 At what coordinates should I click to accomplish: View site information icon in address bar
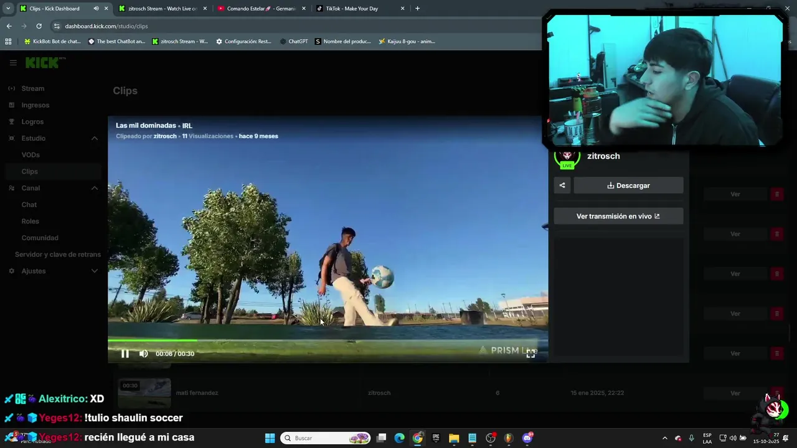pos(57,26)
